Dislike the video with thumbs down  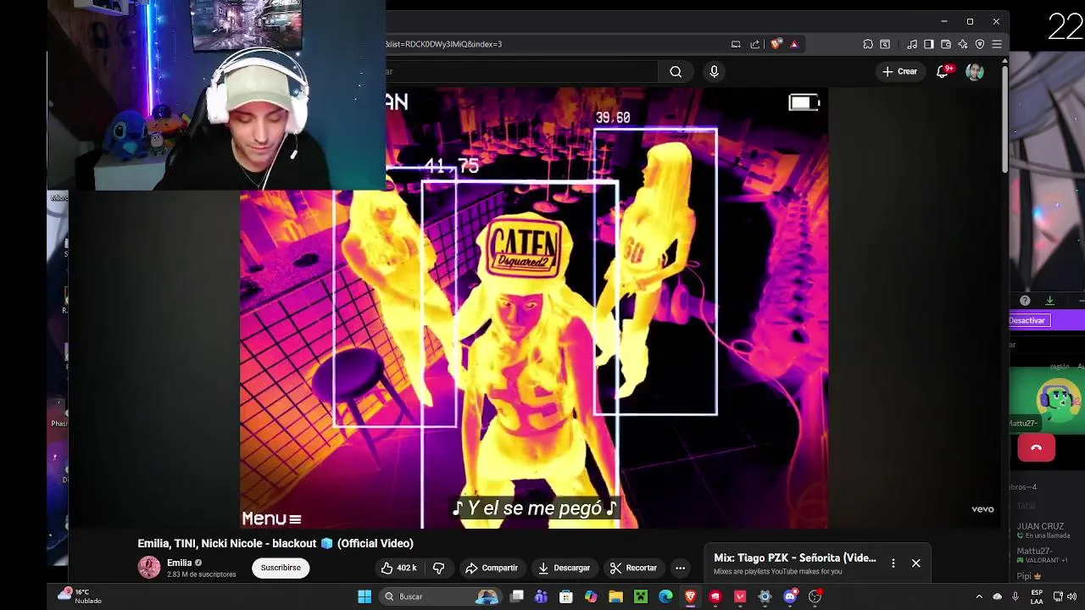439,568
